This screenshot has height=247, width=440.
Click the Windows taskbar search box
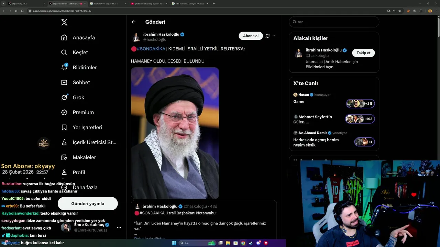click(x=198, y=243)
